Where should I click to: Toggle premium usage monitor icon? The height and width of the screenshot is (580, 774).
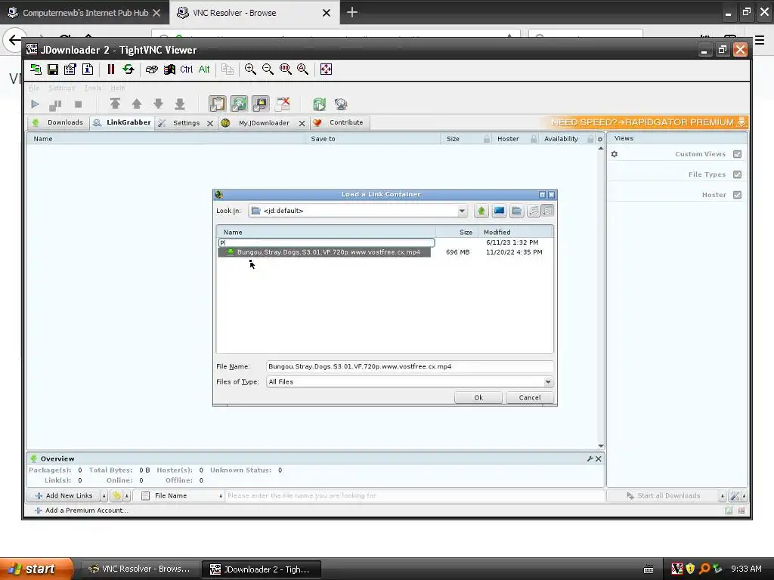point(261,103)
